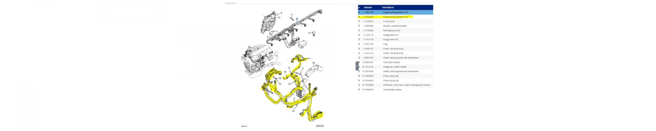Screen dimensions: 656x131
Task: Select the Electronic control unit, engine management row
Action: coord(406,85)
